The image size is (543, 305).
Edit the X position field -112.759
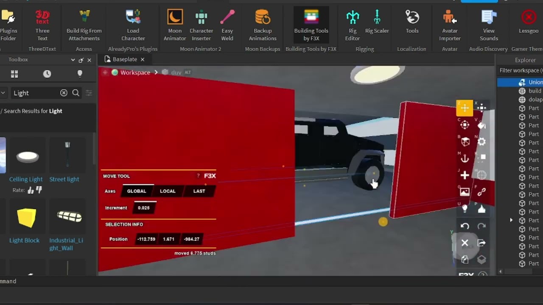pos(146,239)
